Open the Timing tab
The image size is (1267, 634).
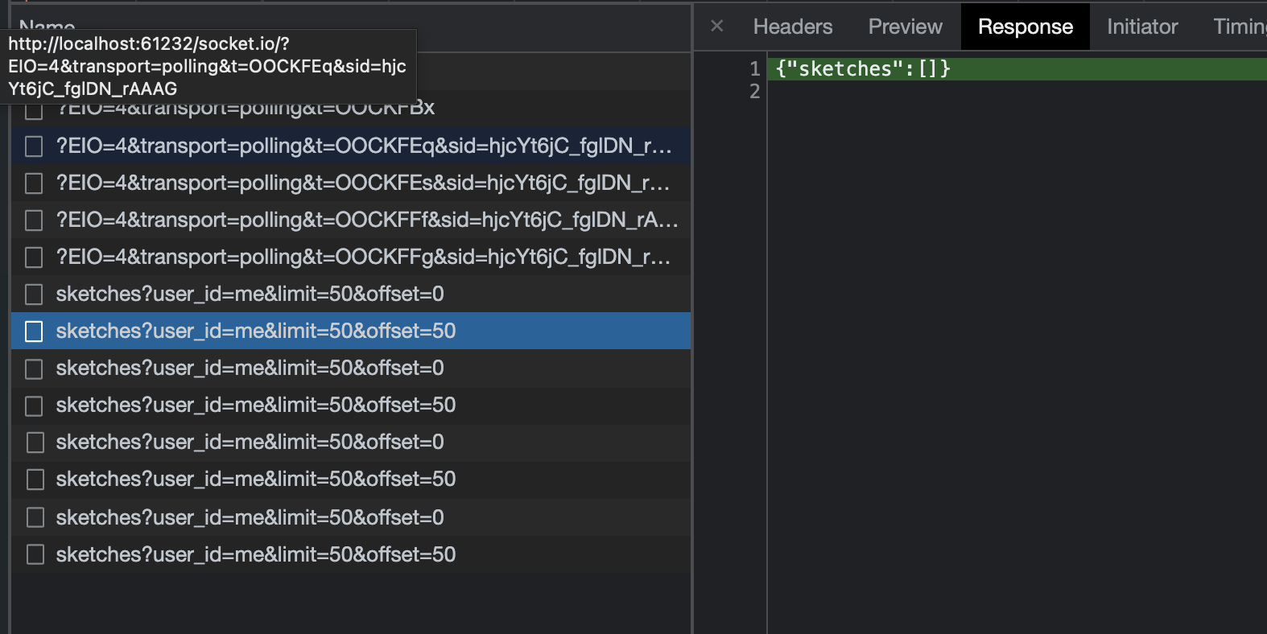click(x=1240, y=27)
